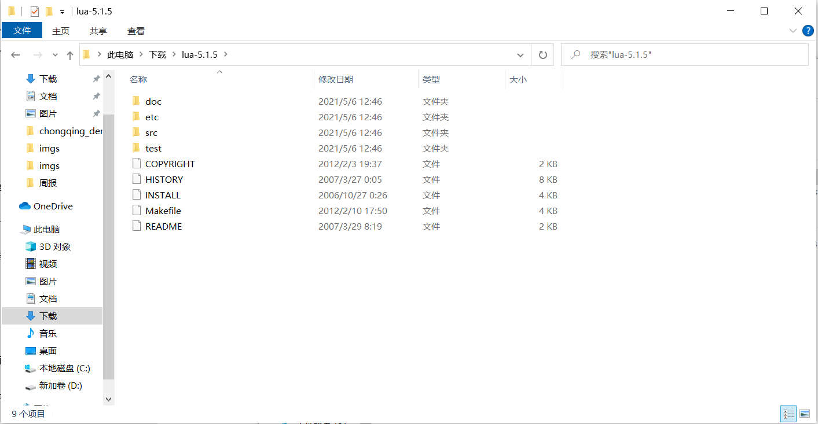The image size is (818, 424).
Task: Open the 文件 menu
Action: tap(22, 31)
